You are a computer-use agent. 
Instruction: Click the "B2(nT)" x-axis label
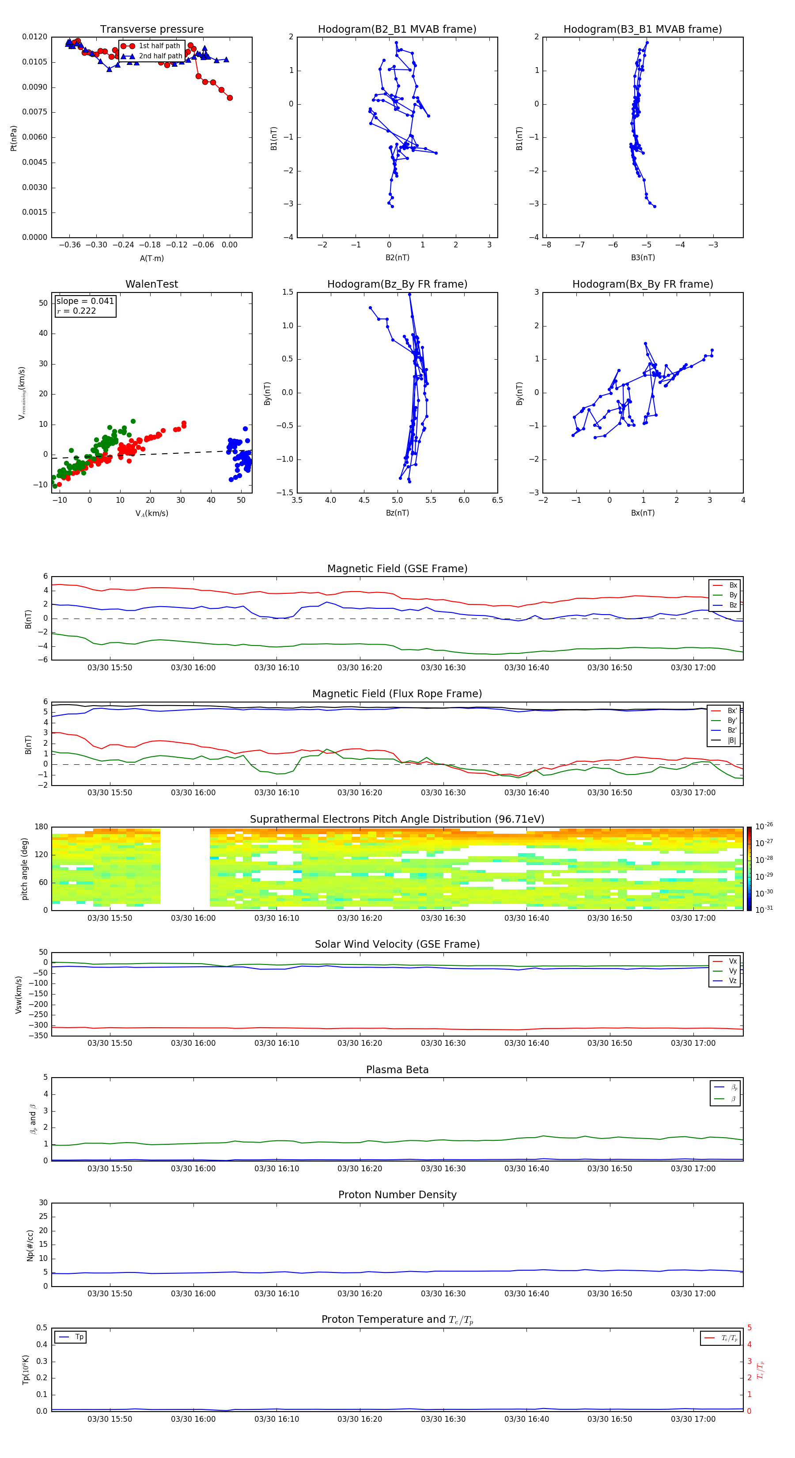pos(397,258)
